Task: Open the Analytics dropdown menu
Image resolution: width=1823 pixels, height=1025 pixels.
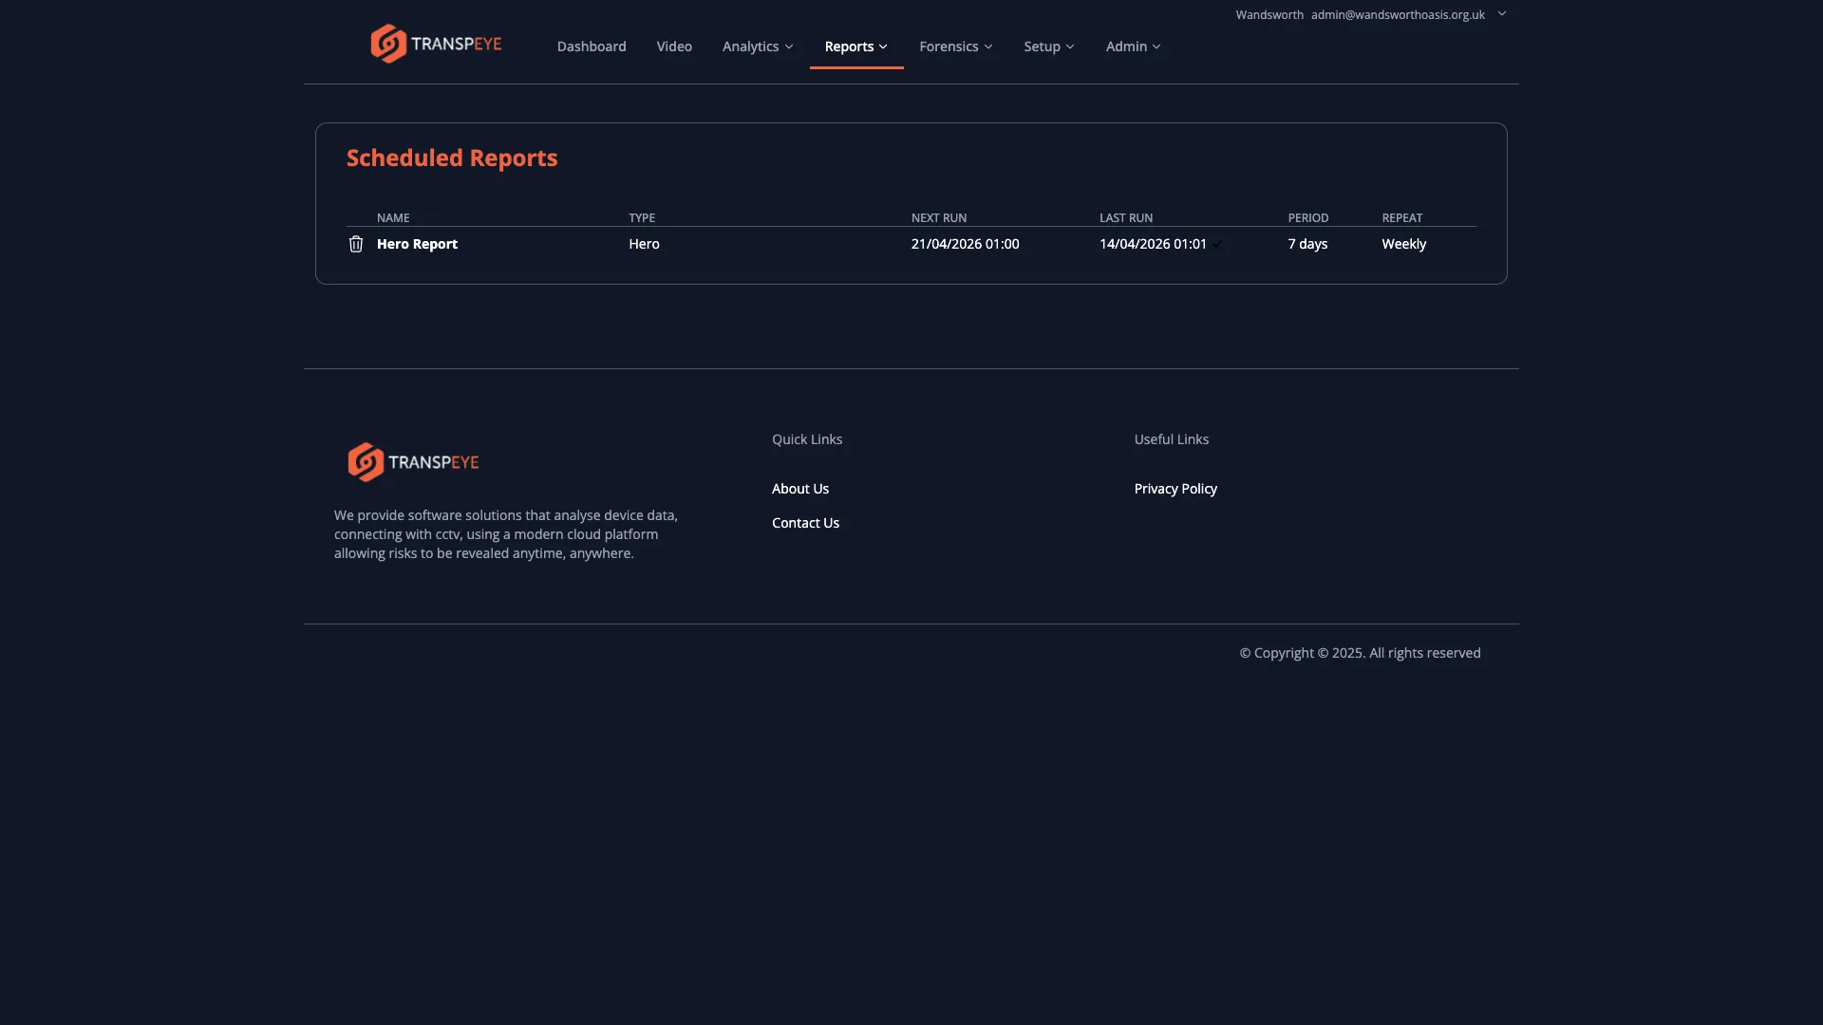Action: [757, 46]
